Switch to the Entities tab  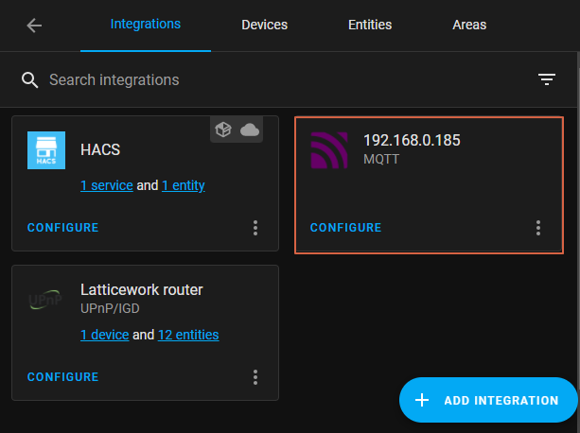[370, 25]
